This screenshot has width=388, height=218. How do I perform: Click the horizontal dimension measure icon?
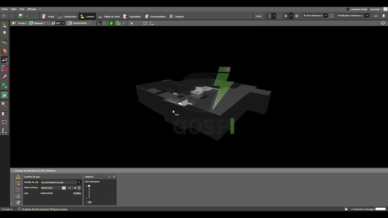tap(145, 23)
